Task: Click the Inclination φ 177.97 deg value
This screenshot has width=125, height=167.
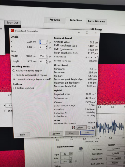Action: pos(90,116)
